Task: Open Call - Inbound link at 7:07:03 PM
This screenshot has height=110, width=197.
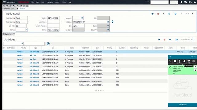Action: click(34, 70)
